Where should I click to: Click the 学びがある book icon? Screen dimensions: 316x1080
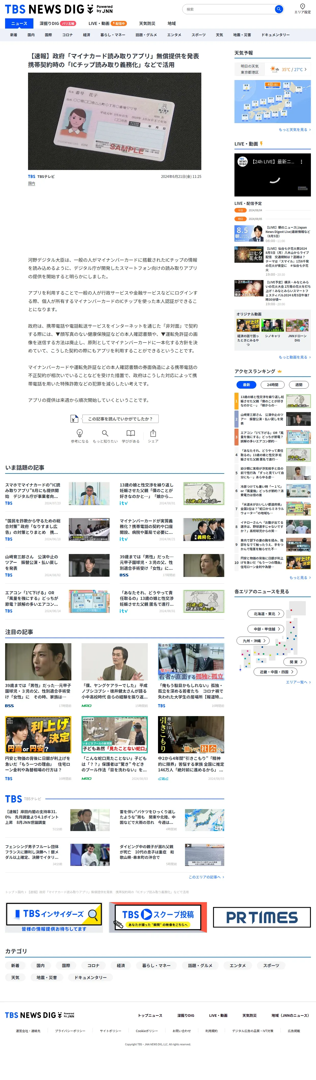pyautogui.click(x=131, y=433)
